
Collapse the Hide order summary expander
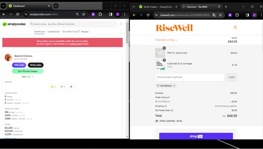tap(166, 40)
